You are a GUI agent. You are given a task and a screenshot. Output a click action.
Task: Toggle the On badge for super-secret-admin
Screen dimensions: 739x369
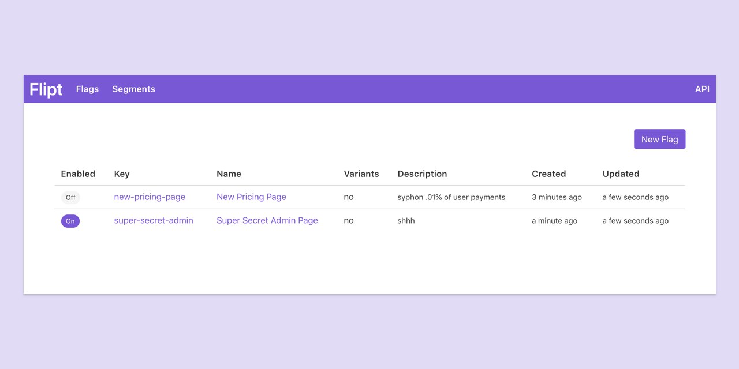pyautogui.click(x=70, y=221)
